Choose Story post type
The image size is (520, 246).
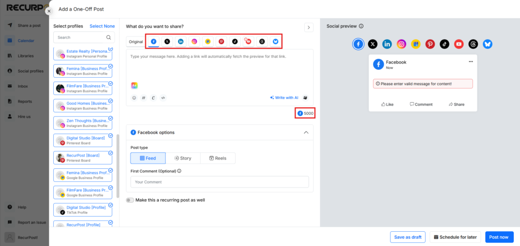pos(183,159)
